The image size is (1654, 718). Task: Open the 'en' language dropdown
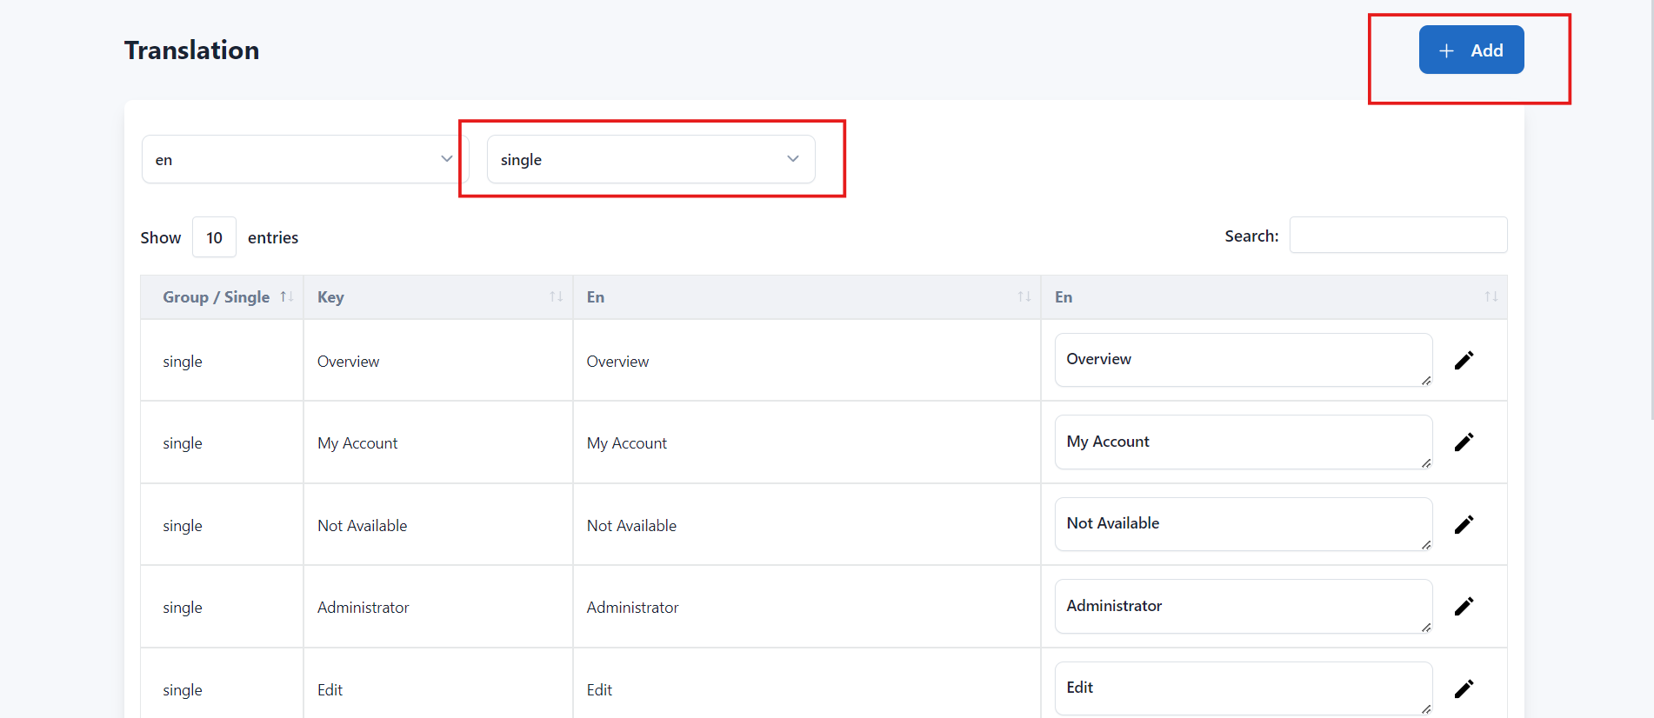[304, 159]
